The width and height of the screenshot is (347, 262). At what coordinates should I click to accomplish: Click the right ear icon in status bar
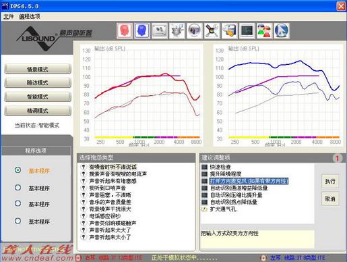coord(78,258)
